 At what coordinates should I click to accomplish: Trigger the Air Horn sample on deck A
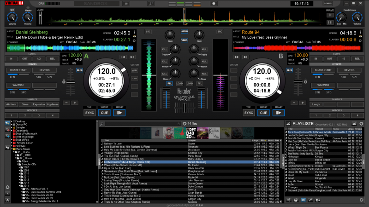coord(12,104)
